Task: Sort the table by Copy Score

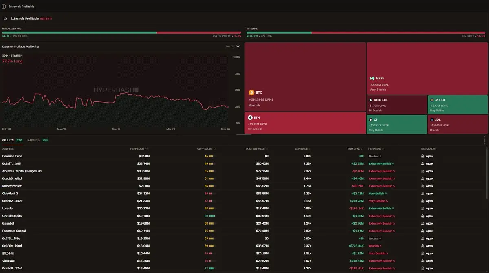Action: click(206, 149)
